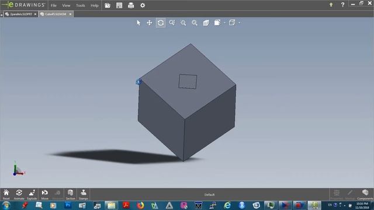The height and width of the screenshot is (210, 374).
Task: Click the Default configuration label
Action: [209, 195]
